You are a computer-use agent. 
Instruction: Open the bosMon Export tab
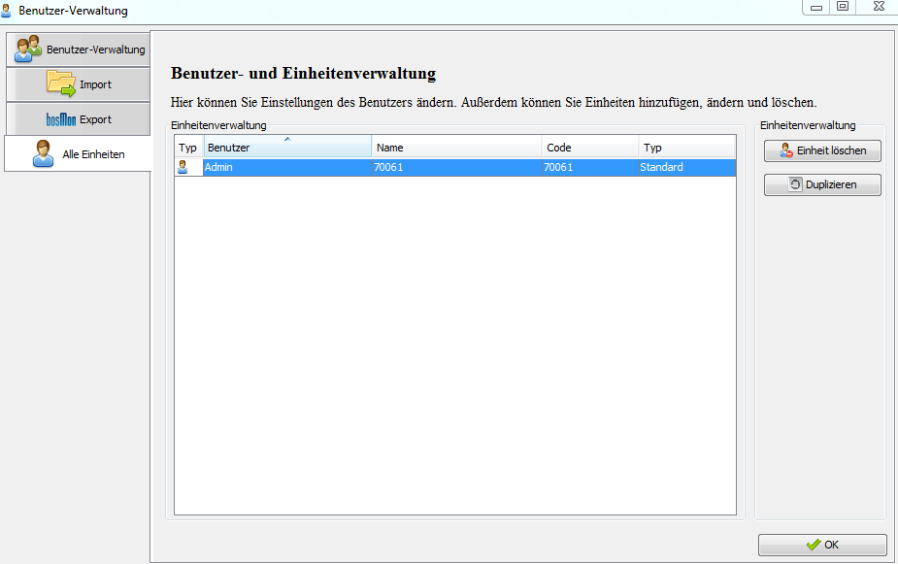click(78, 119)
